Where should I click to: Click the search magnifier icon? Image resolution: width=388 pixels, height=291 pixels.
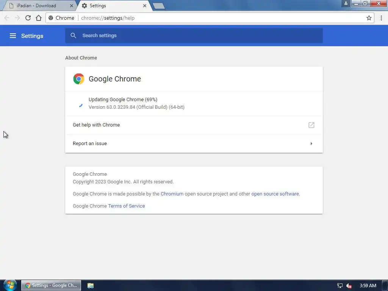pyautogui.click(x=73, y=35)
